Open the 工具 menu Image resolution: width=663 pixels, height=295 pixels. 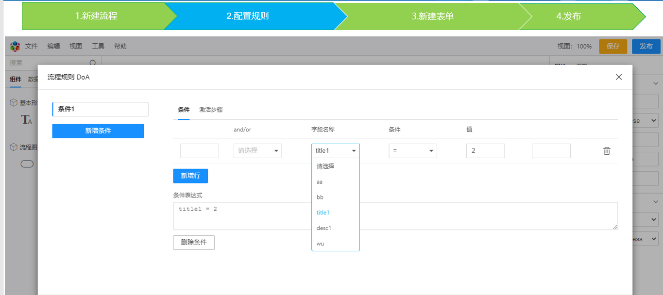click(x=98, y=46)
